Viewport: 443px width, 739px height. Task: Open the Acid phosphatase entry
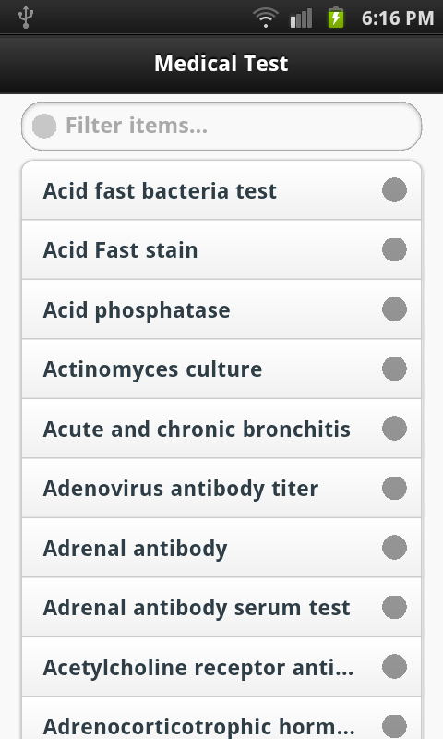tap(221, 309)
